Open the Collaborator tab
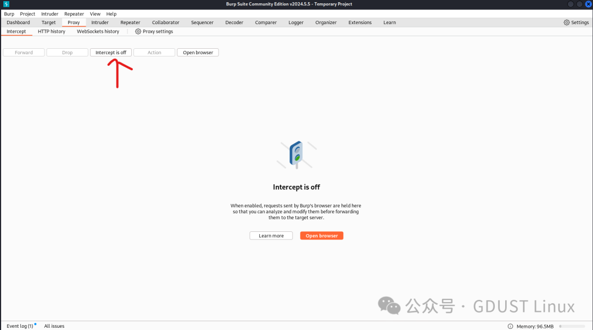Viewport: 593px width, 330px height. pos(165,22)
